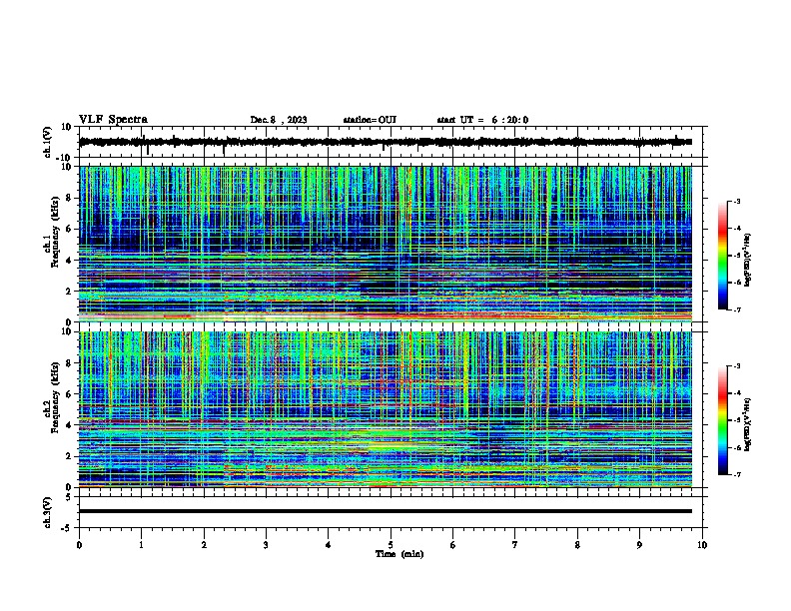Screen dimensions: 791x611
Task: Click time axis tick label 6
Action: coord(453,545)
